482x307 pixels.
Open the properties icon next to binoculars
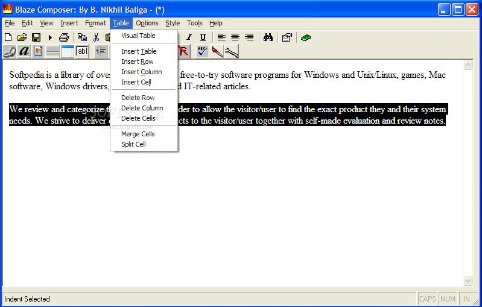287,37
